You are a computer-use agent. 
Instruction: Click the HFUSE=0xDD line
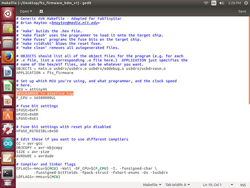tap(27, 114)
